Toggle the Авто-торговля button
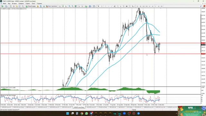206x116 pixels. coord(51,6)
